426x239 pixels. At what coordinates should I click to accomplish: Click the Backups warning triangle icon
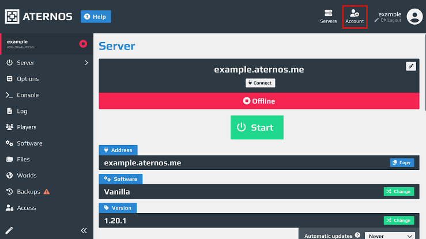coord(47,192)
